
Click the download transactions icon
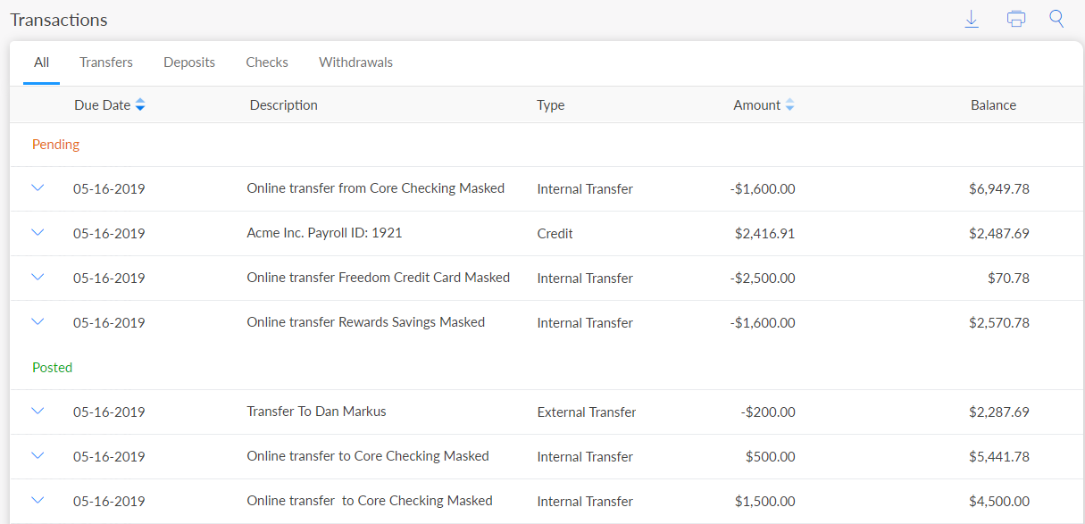972,20
